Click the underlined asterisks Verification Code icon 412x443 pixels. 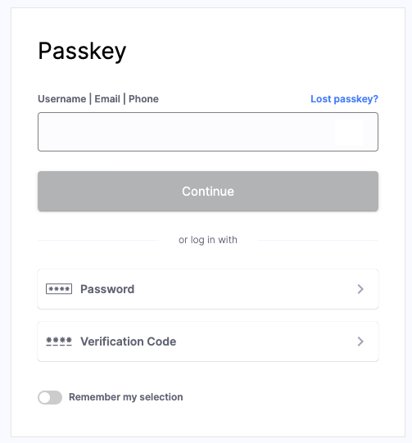[59, 341]
